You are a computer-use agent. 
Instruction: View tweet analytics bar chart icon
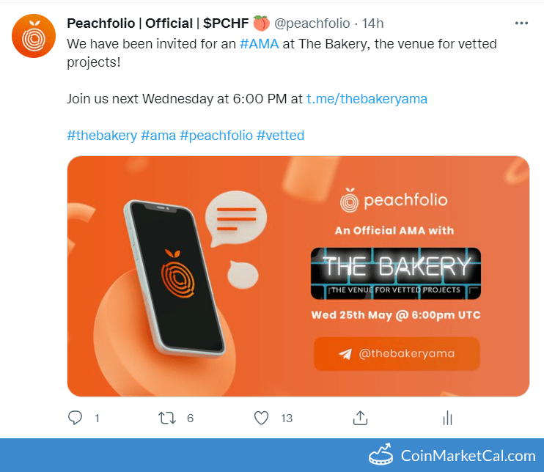click(447, 418)
